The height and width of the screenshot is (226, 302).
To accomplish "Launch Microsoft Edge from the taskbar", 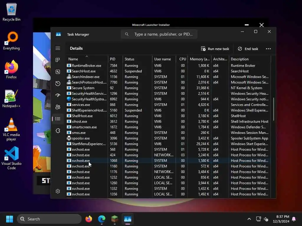I will (102, 219).
